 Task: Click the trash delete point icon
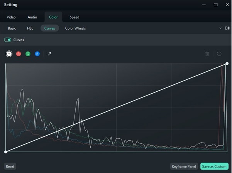coord(207,54)
